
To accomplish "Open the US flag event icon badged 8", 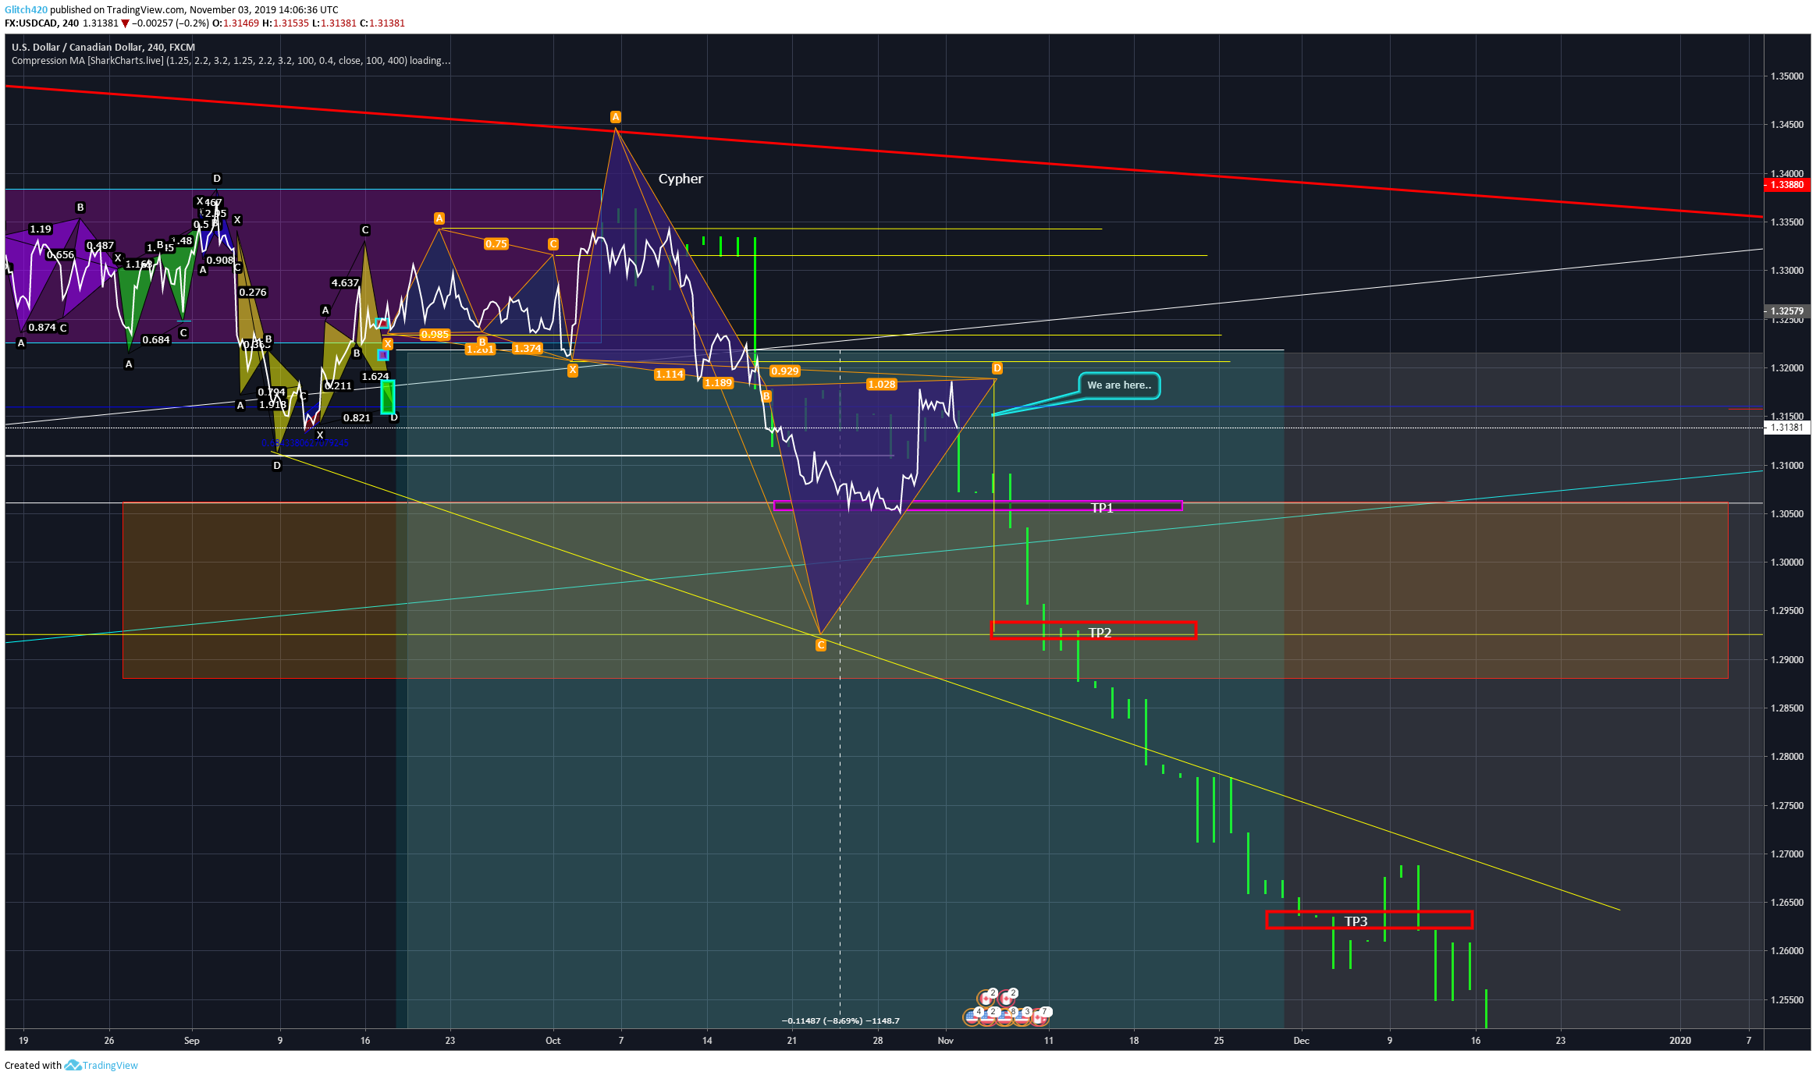I will [1004, 1017].
